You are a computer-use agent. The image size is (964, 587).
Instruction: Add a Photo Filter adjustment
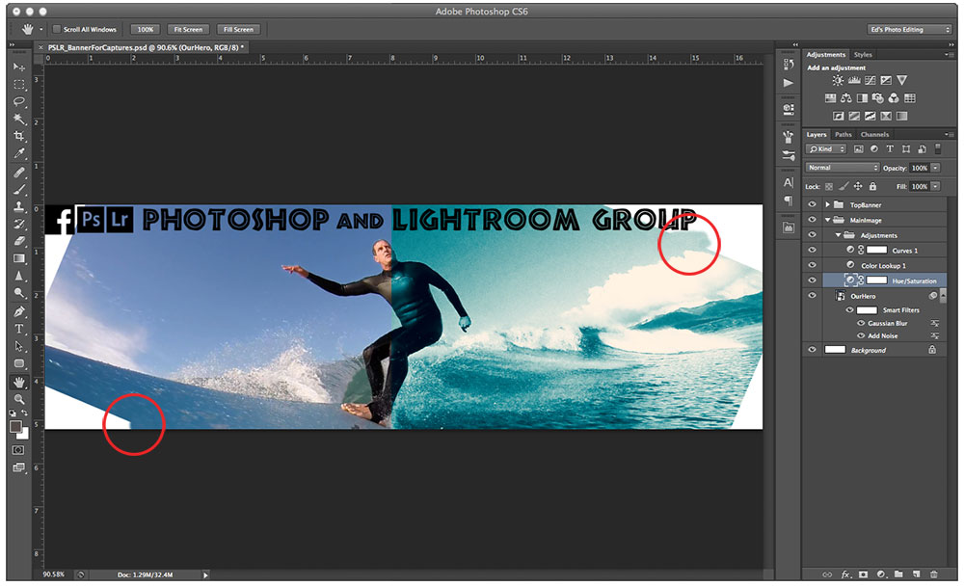click(x=877, y=98)
